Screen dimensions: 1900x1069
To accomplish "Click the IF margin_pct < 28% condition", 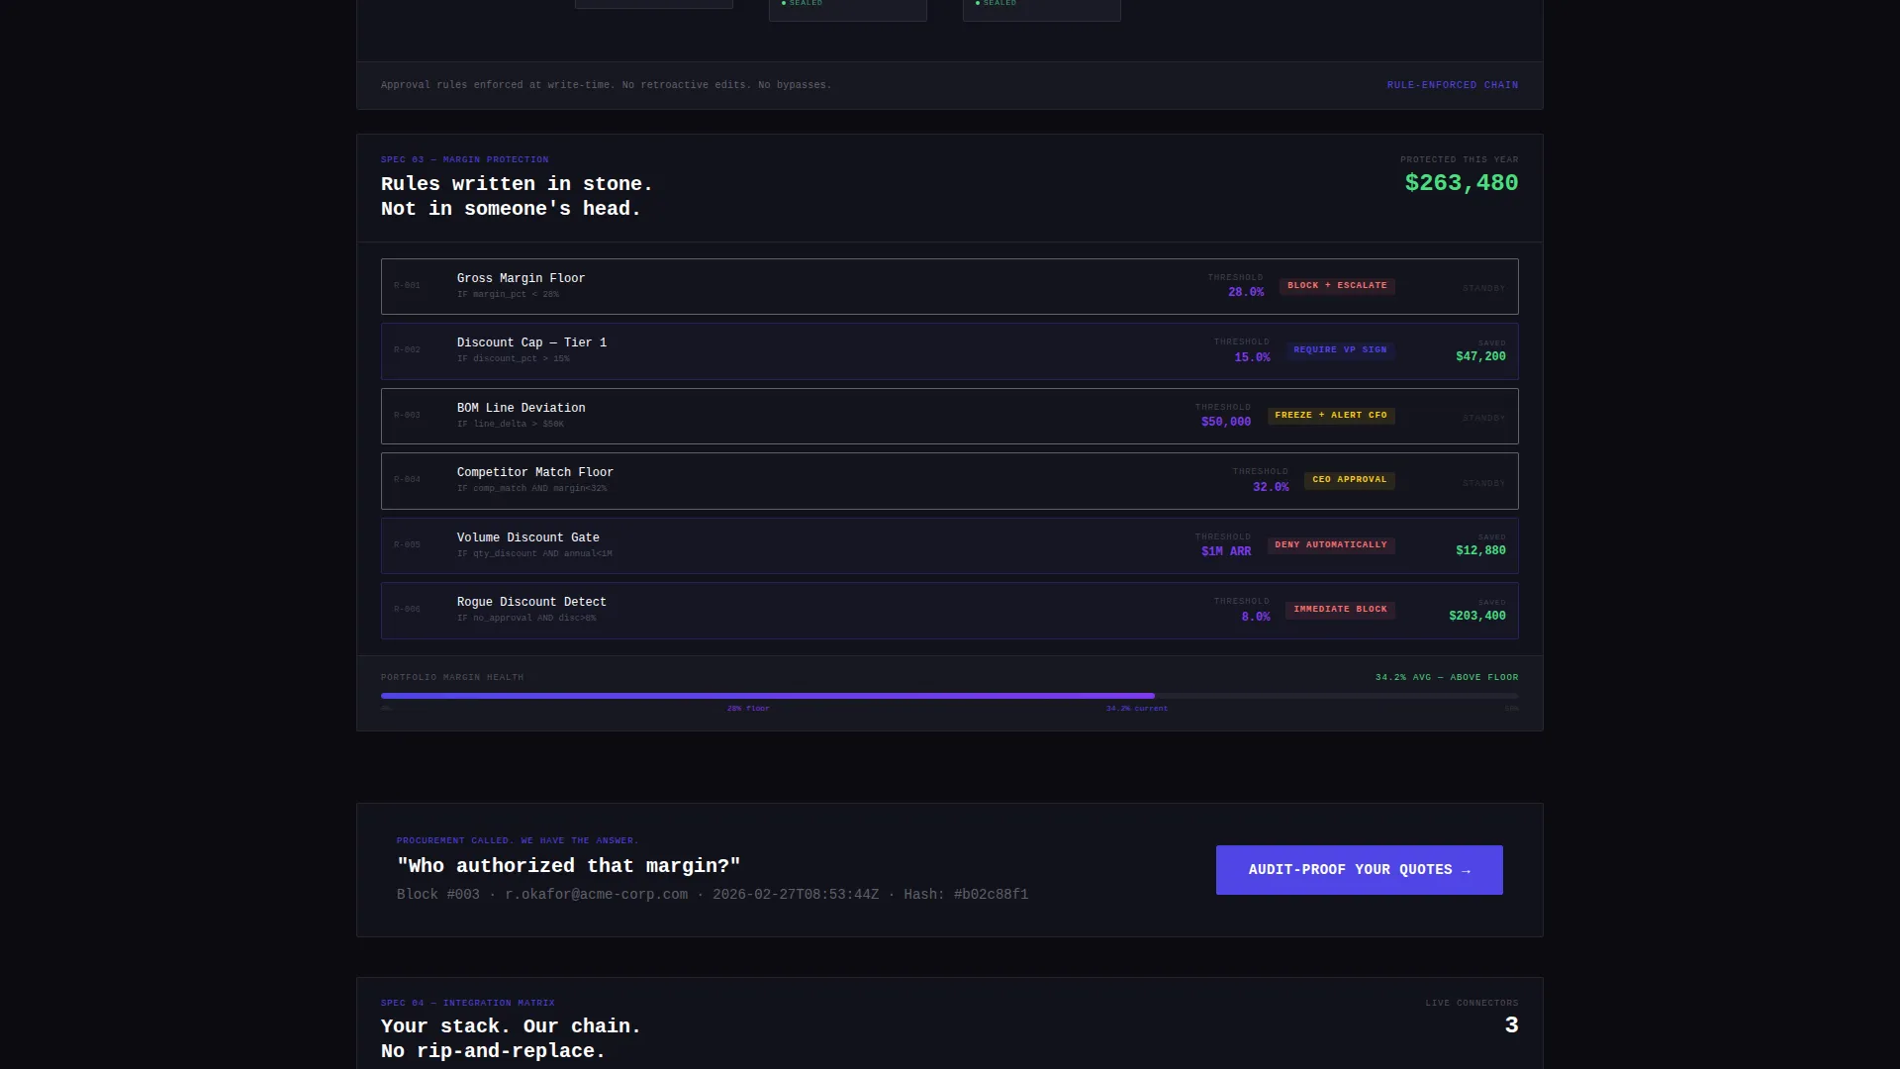I will click(x=508, y=295).
